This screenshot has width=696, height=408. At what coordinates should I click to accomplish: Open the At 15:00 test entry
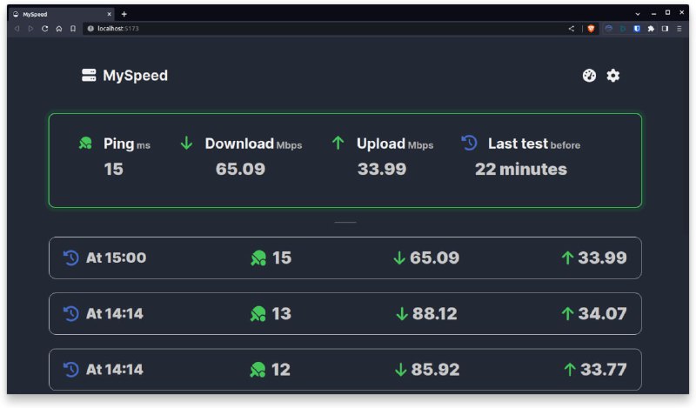pyautogui.click(x=345, y=258)
